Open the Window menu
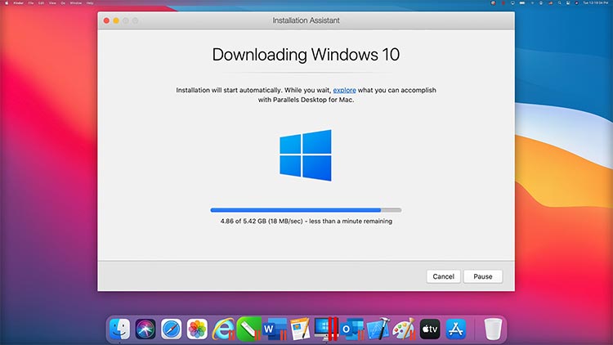 pyautogui.click(x=76, y=2)
